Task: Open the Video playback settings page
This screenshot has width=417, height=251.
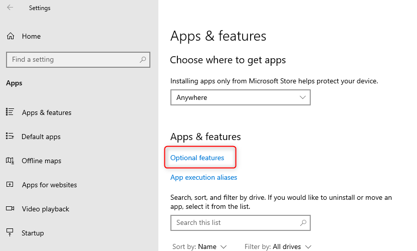Action: point(46,209)
